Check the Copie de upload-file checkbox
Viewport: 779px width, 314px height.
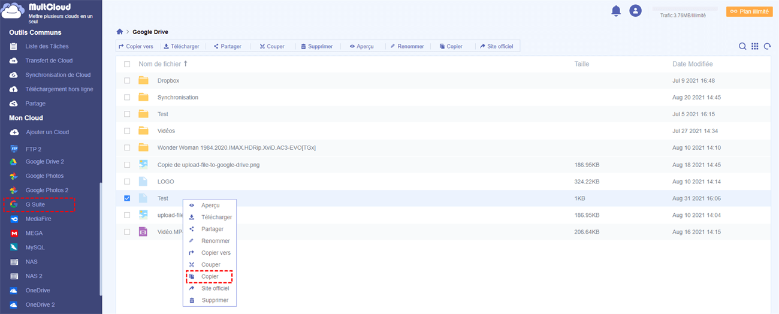point(126,164)
